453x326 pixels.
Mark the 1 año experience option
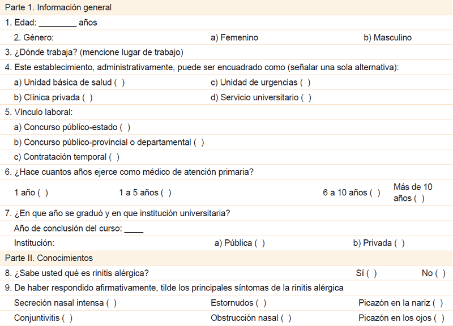click(x=42, y=193)
